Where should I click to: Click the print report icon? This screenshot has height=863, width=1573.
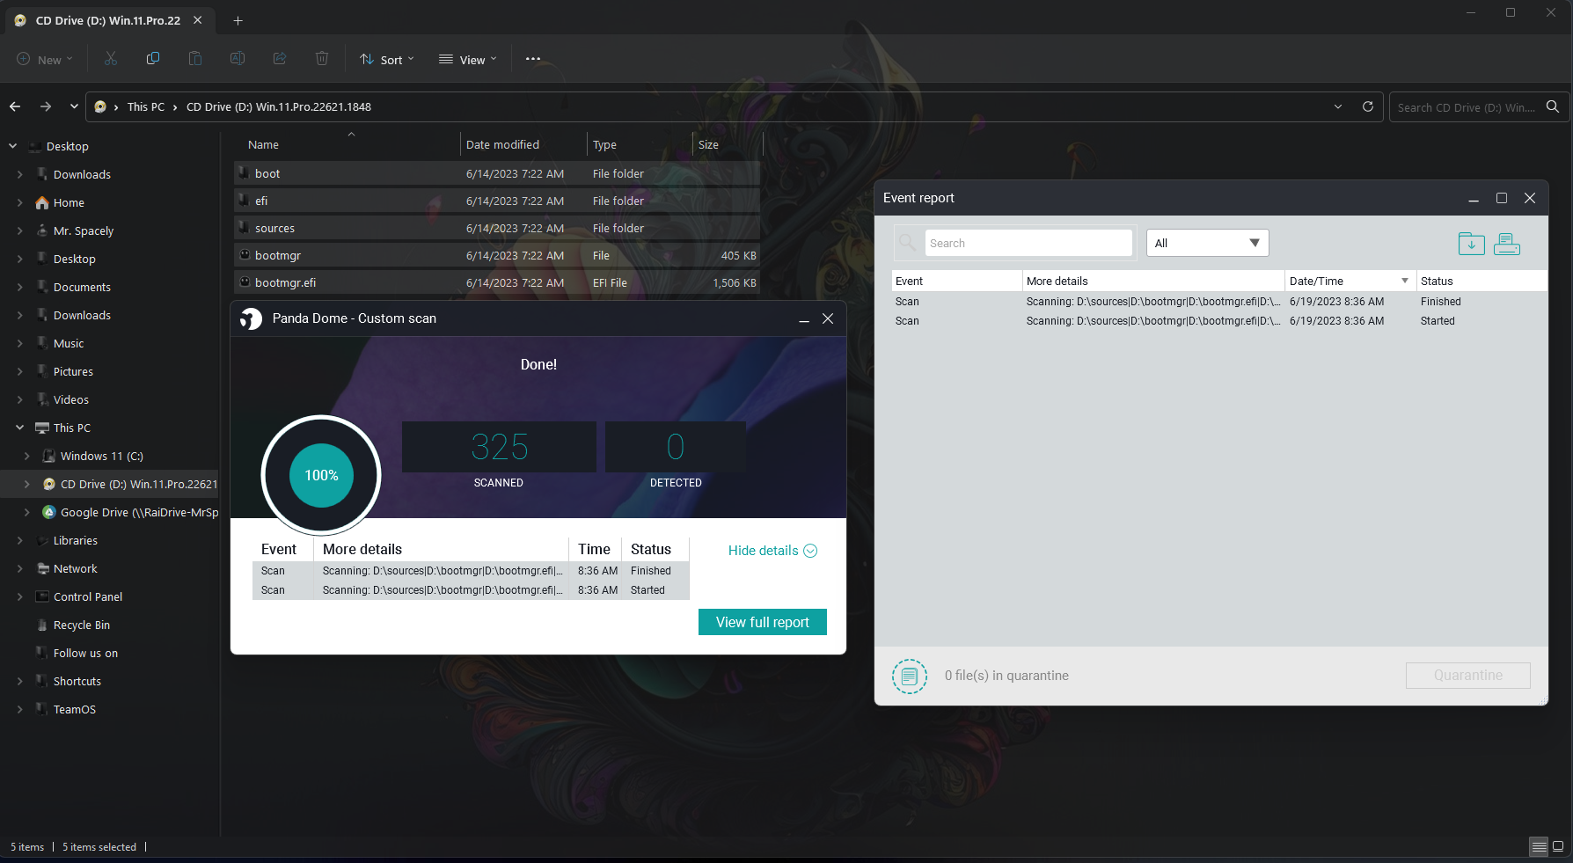[1507, 244]
